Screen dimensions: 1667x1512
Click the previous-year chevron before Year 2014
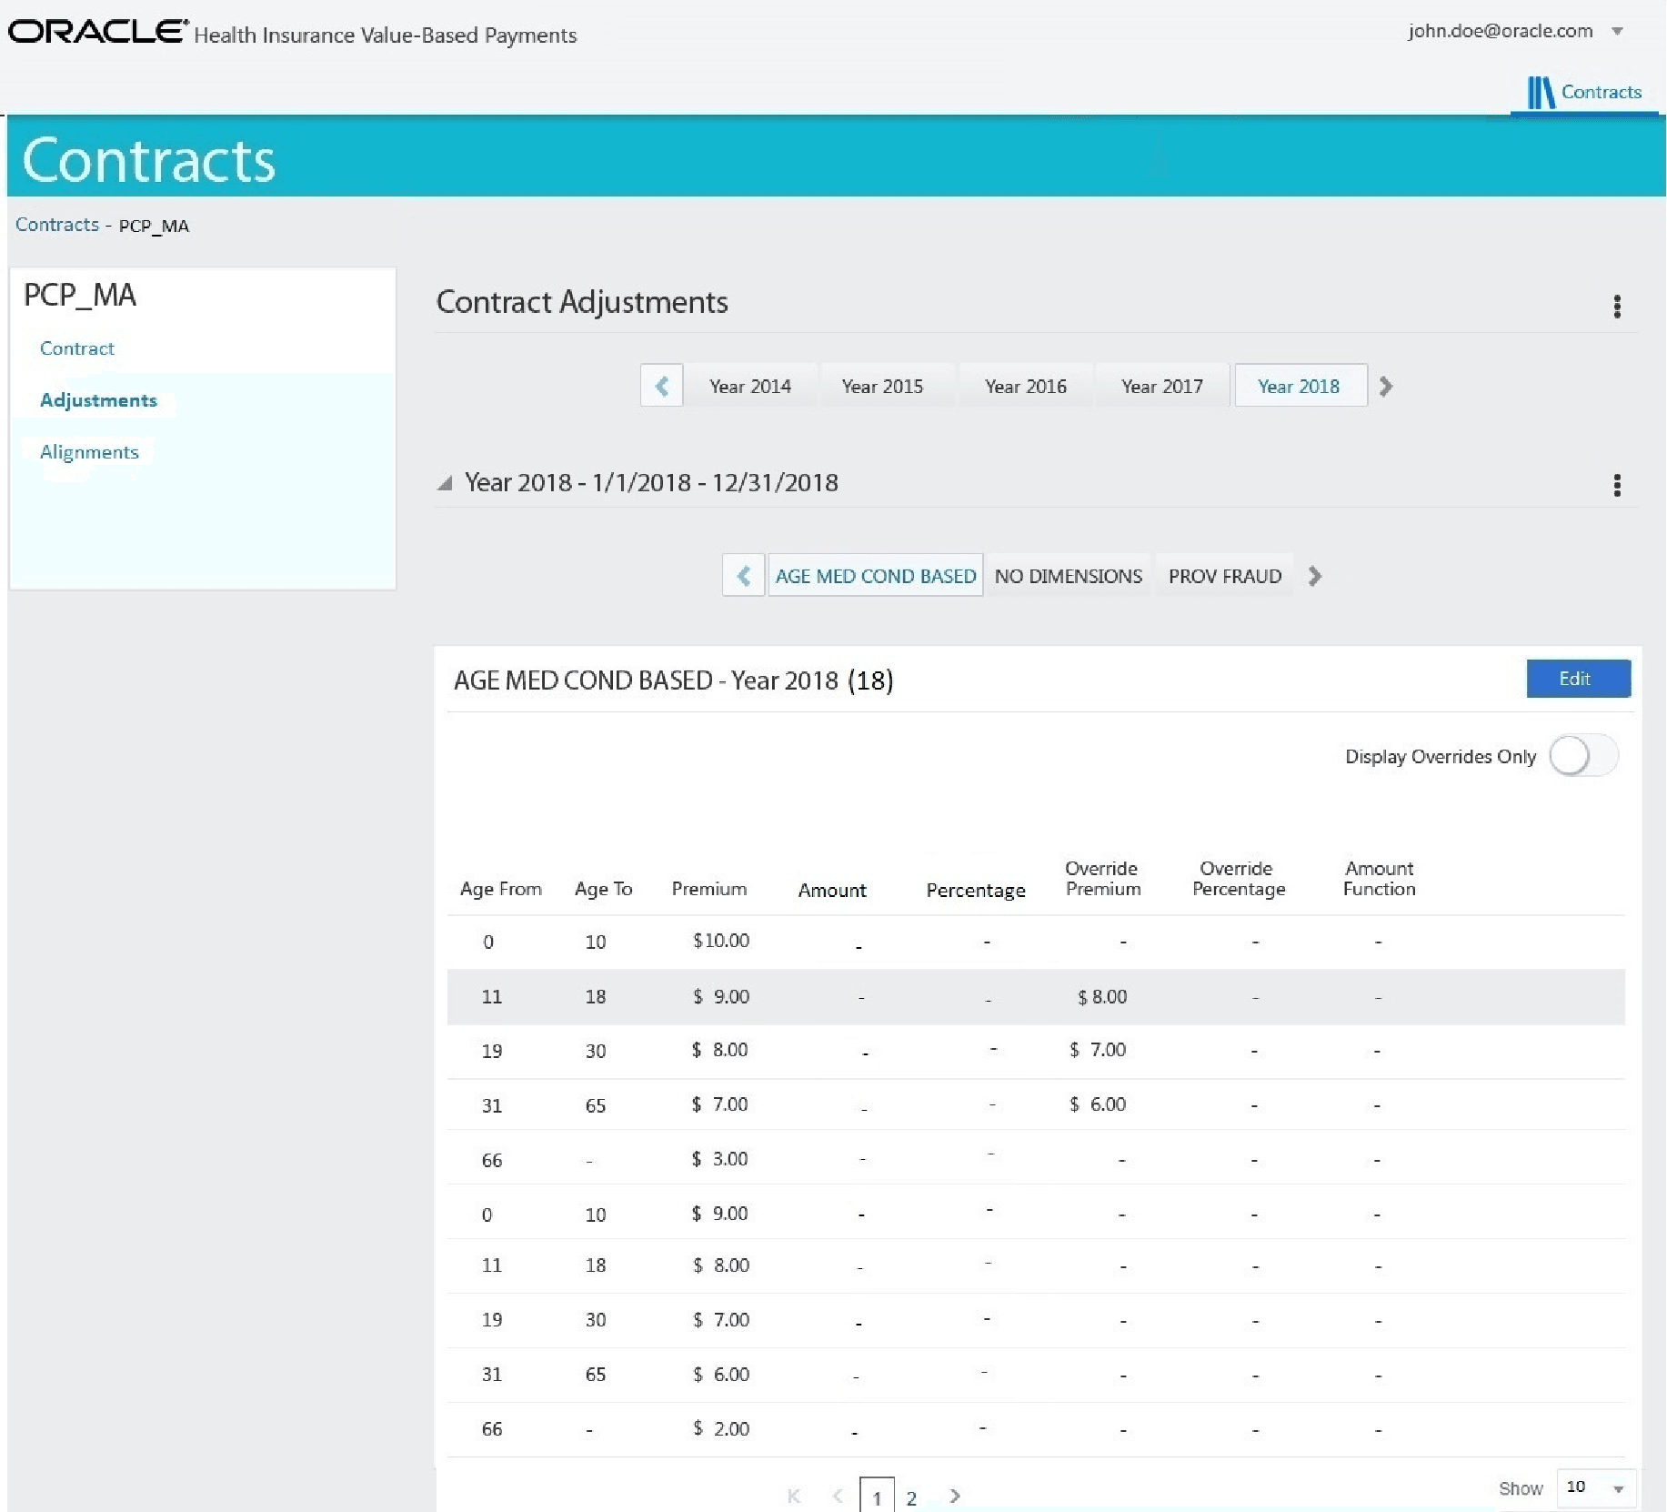[662, 386]
